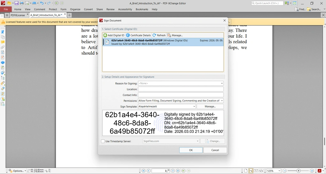Switch to the PDFXLicense document tab
Viewport: 326px width, 174px height.
click(x=18, y=15)
